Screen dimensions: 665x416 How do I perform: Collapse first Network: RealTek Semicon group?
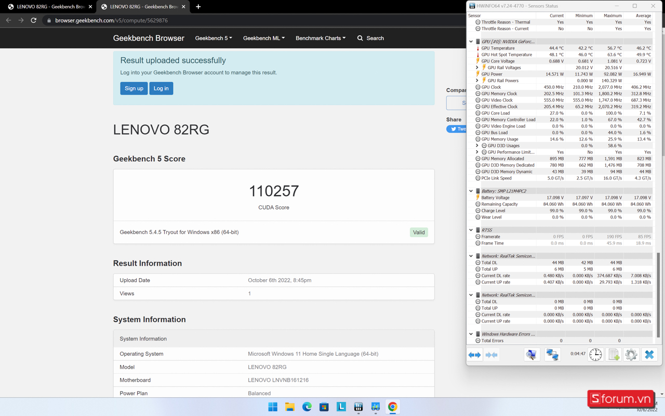(x=471, y=256)
